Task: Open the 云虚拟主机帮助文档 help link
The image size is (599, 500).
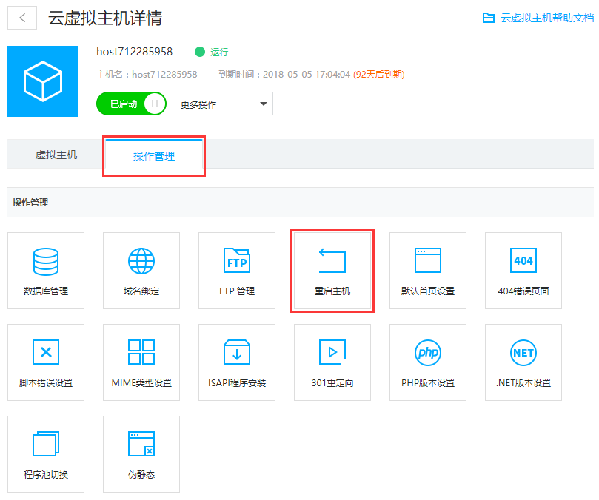Action: pyautogui.click(x=538, y=18)
